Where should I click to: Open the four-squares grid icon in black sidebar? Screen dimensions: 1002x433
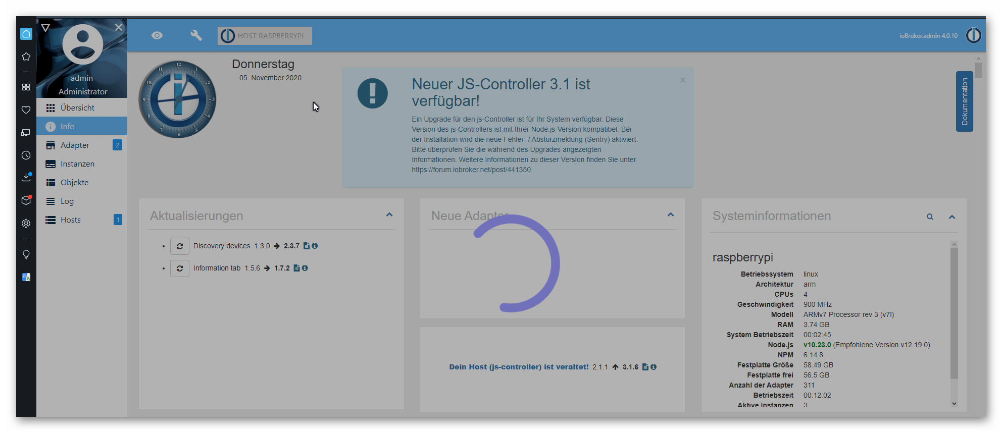26,87
